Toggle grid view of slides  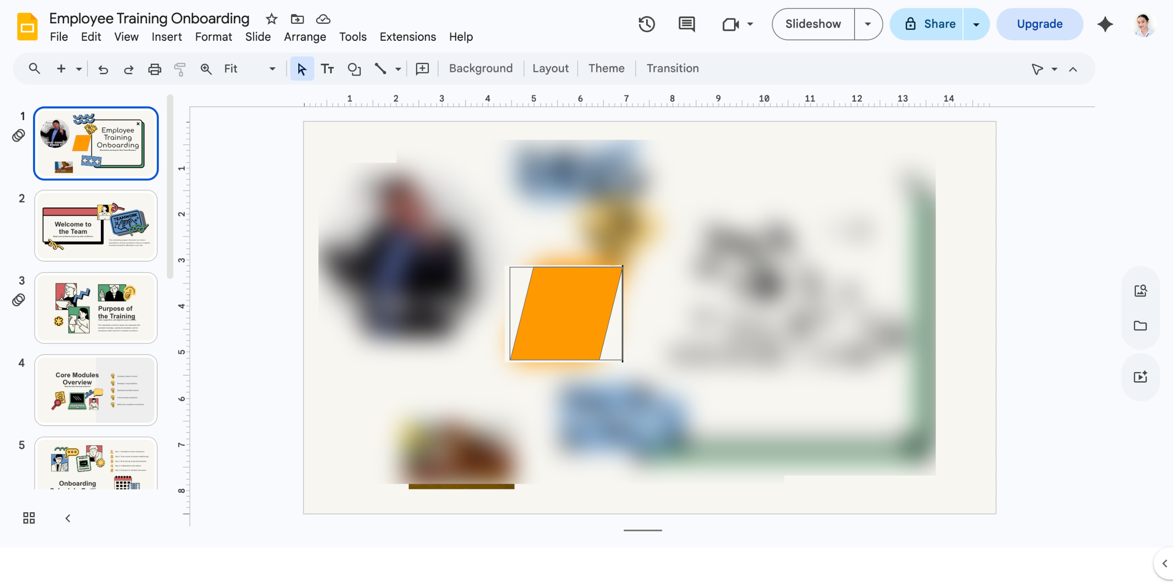coord(29,518)
